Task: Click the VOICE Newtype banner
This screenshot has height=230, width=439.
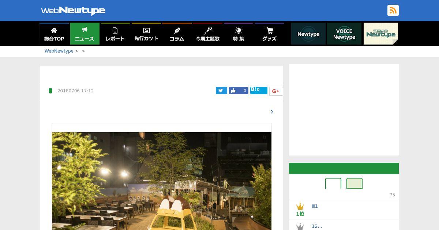Action: 344,34
